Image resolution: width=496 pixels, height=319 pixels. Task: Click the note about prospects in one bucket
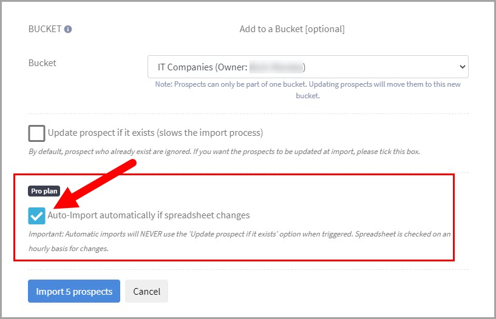coord(307,90)
